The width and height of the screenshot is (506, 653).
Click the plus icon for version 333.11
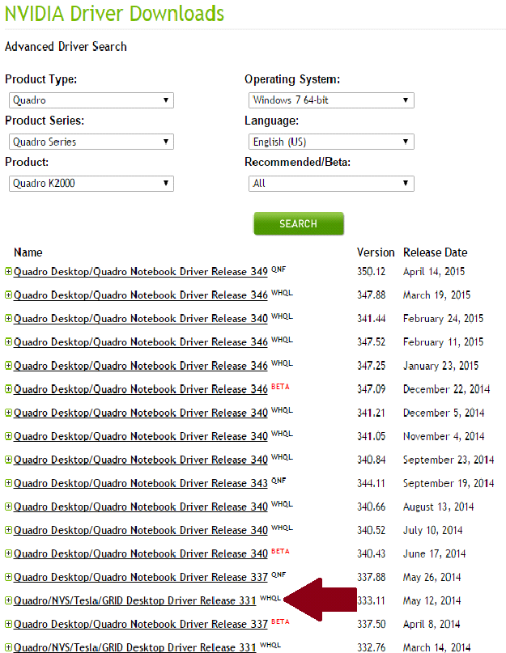click(x=9, y=601)
